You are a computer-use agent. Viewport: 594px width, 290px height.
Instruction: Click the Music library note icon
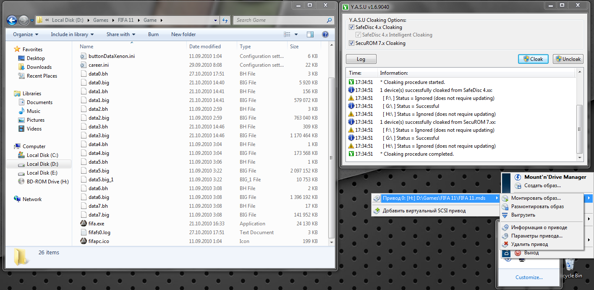[21, 111]
